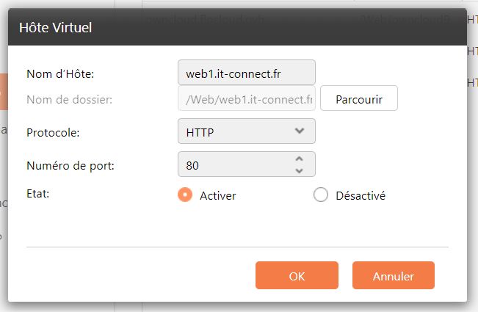Click the Nom de dossier path field
This screenshot has width=478, height=312.
(246, 98)
